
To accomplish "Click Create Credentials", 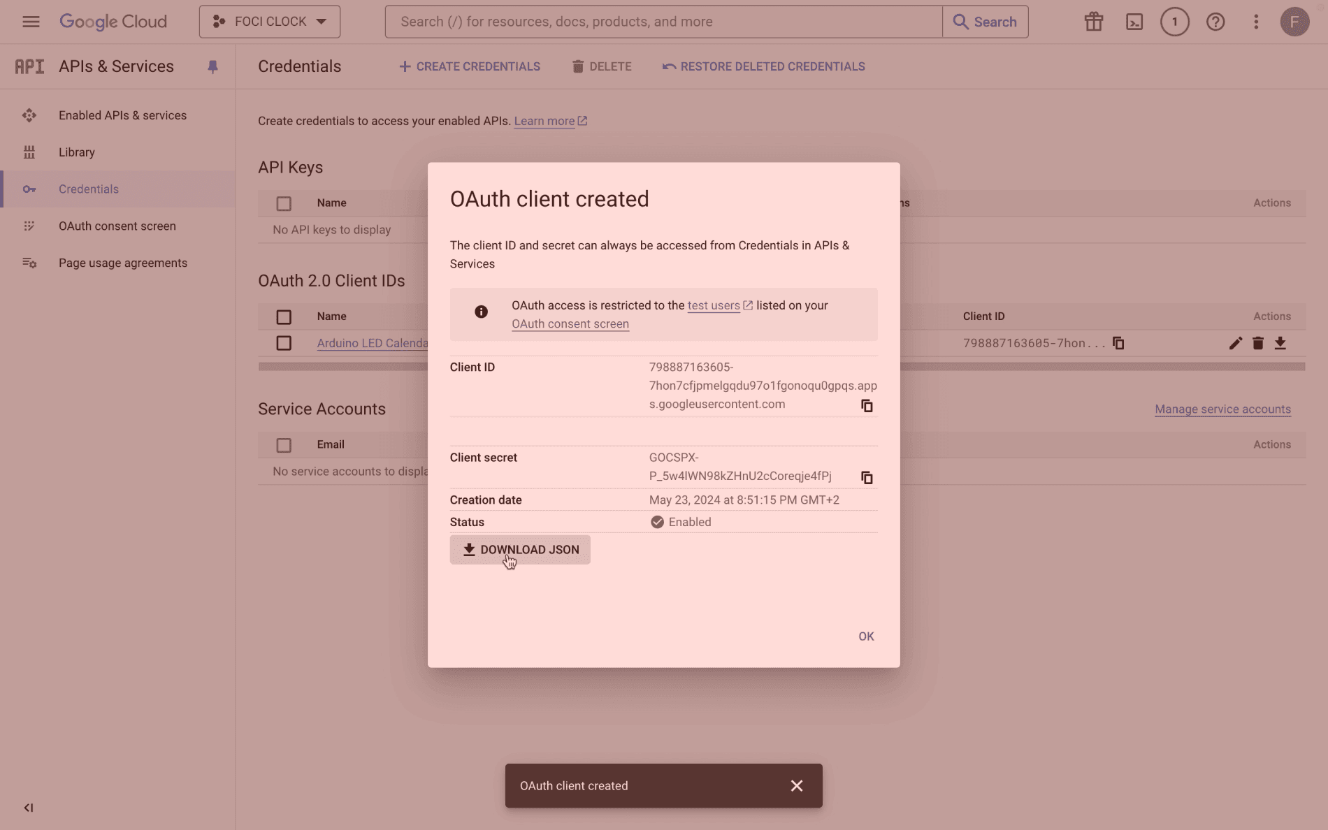I will [470, 66].
